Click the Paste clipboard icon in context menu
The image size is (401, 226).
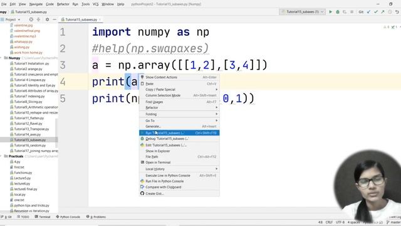[142, 83]
